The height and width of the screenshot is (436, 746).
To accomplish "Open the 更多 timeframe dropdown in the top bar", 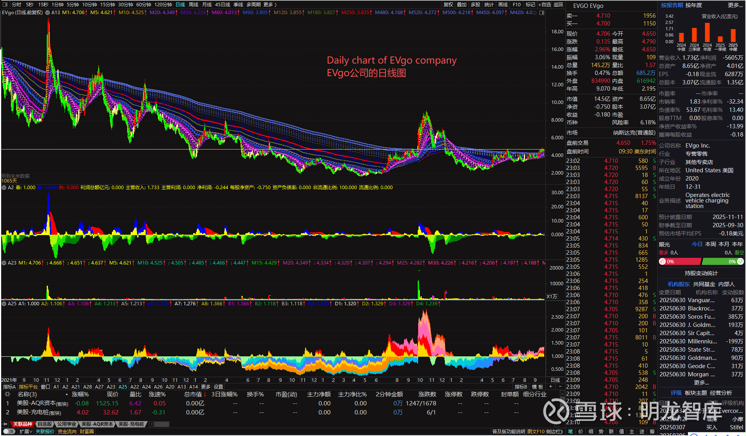I will 270,5.
